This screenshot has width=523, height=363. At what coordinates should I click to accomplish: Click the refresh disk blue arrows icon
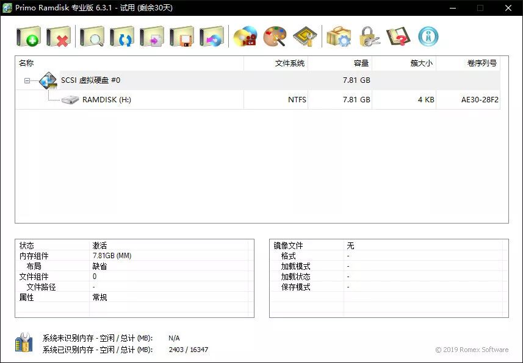122,37
